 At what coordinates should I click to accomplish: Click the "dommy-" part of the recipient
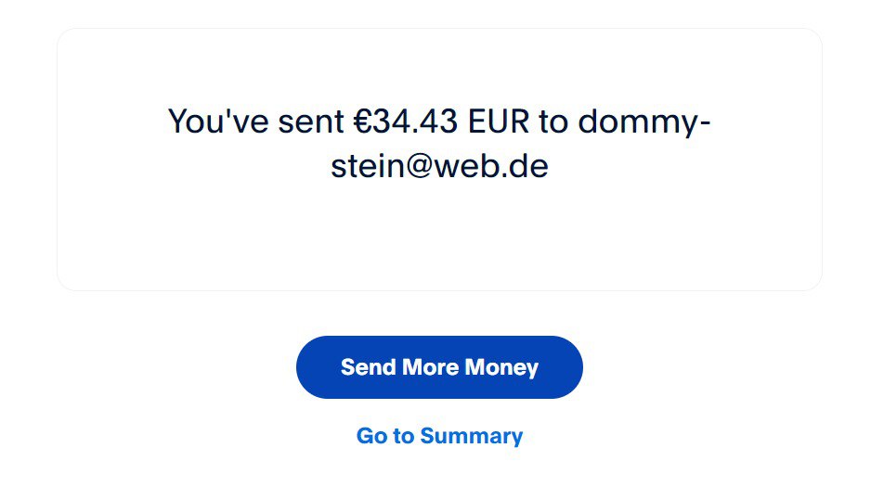(x=643, y=122)
